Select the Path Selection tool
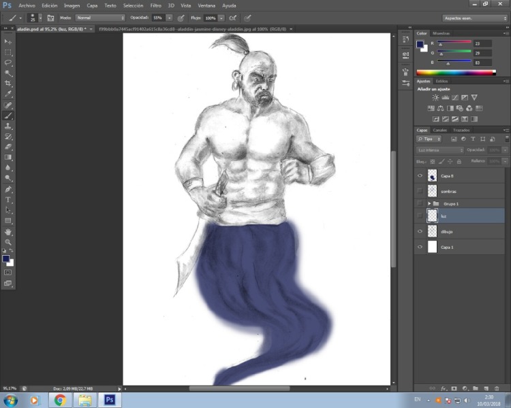Viewport: 511px width, 408px height. coord(8,210)
